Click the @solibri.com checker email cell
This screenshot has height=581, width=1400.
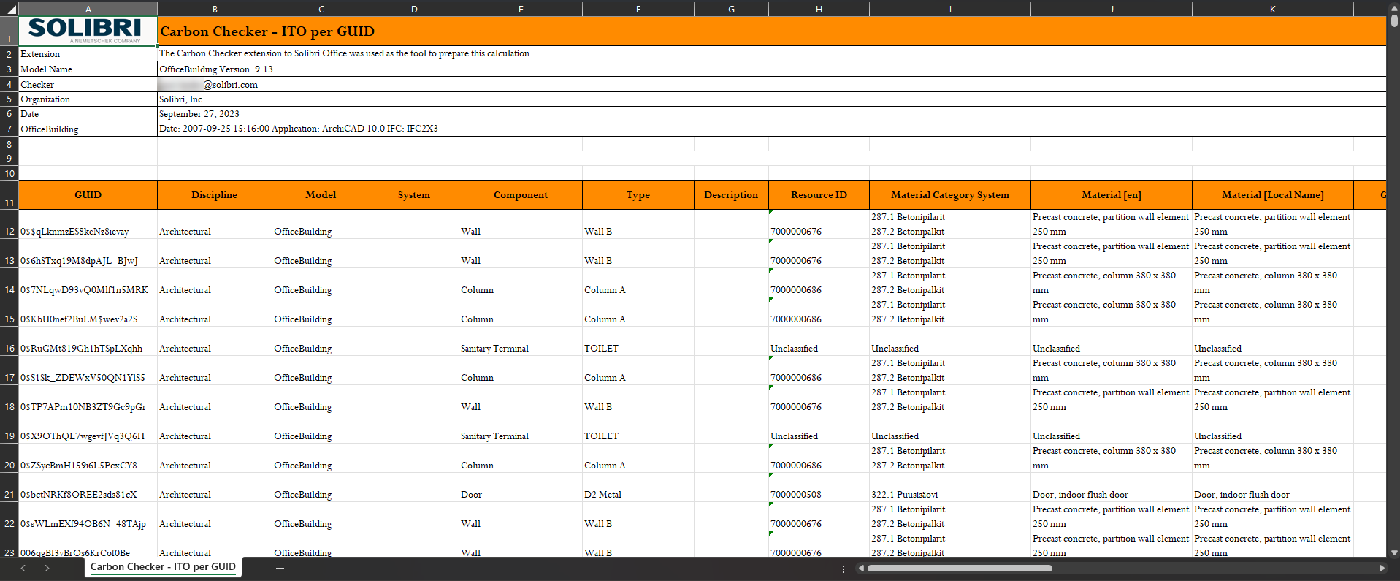click(x=772, y=85)
